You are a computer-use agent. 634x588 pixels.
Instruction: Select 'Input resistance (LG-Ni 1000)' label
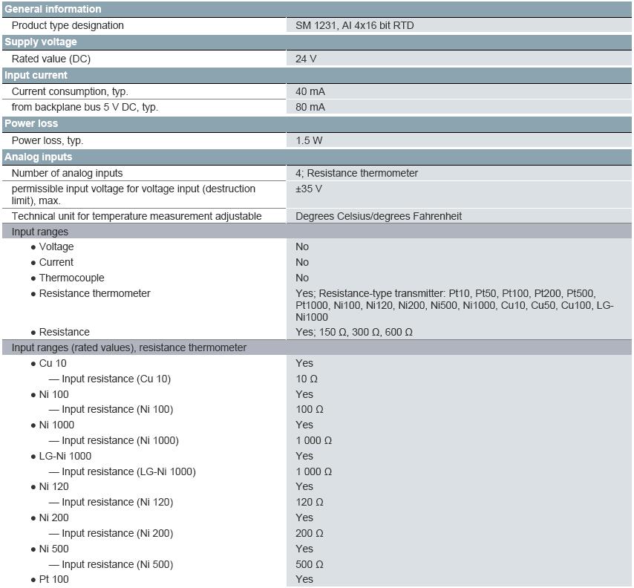[122, 472]
